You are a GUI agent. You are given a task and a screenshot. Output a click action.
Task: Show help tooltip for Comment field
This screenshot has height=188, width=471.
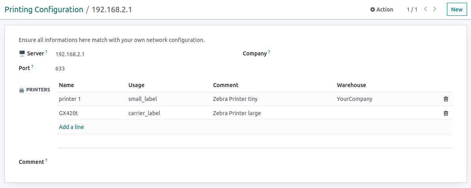point(46,160)
